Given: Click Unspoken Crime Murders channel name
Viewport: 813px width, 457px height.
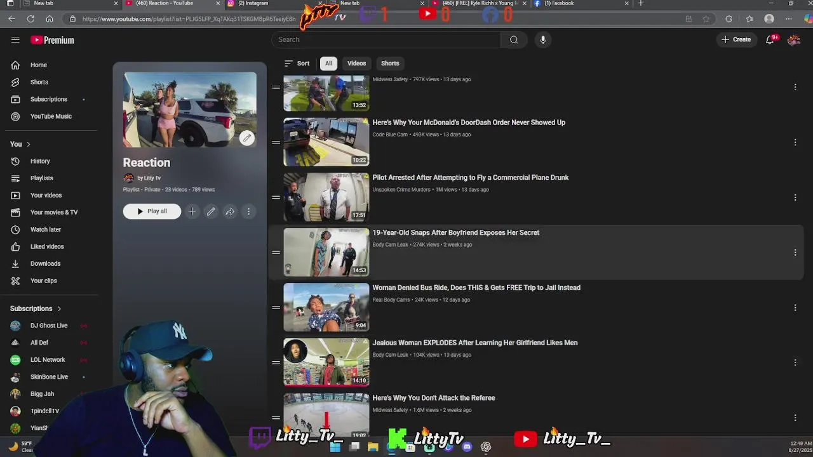Looking at the screenshot, I should pyautogui.click(x=401, y=190).
